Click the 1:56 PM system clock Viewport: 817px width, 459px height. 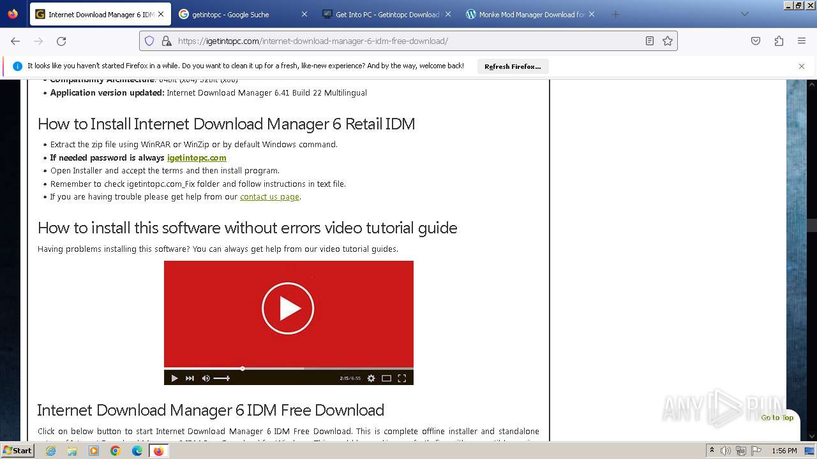coord(784,451)
